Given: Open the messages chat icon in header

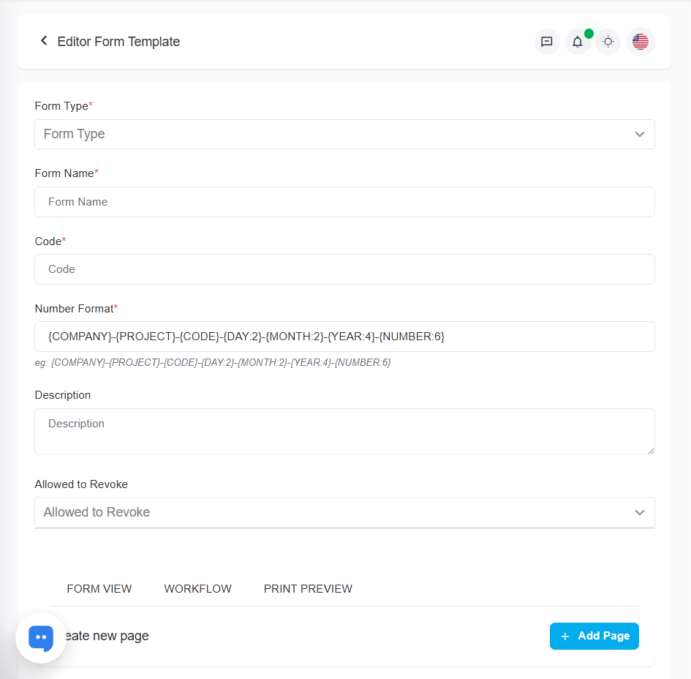Looking at the screenshot, I should (x=547, y=42).
